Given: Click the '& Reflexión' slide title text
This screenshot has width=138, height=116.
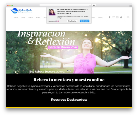Looking at the screenshot, I should [x=51, y=42].
